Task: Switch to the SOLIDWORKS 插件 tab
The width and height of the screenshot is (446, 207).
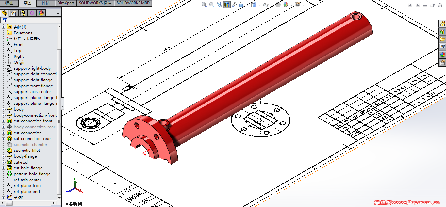Action: [x=95, y=3]
